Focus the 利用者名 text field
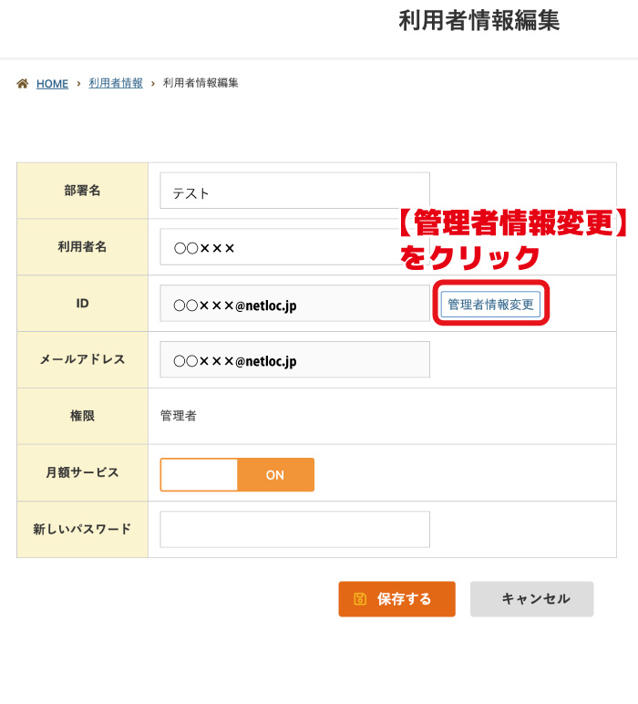Image resolution: width=638 pixels, height=704 pixels. (x=294, y=247)
